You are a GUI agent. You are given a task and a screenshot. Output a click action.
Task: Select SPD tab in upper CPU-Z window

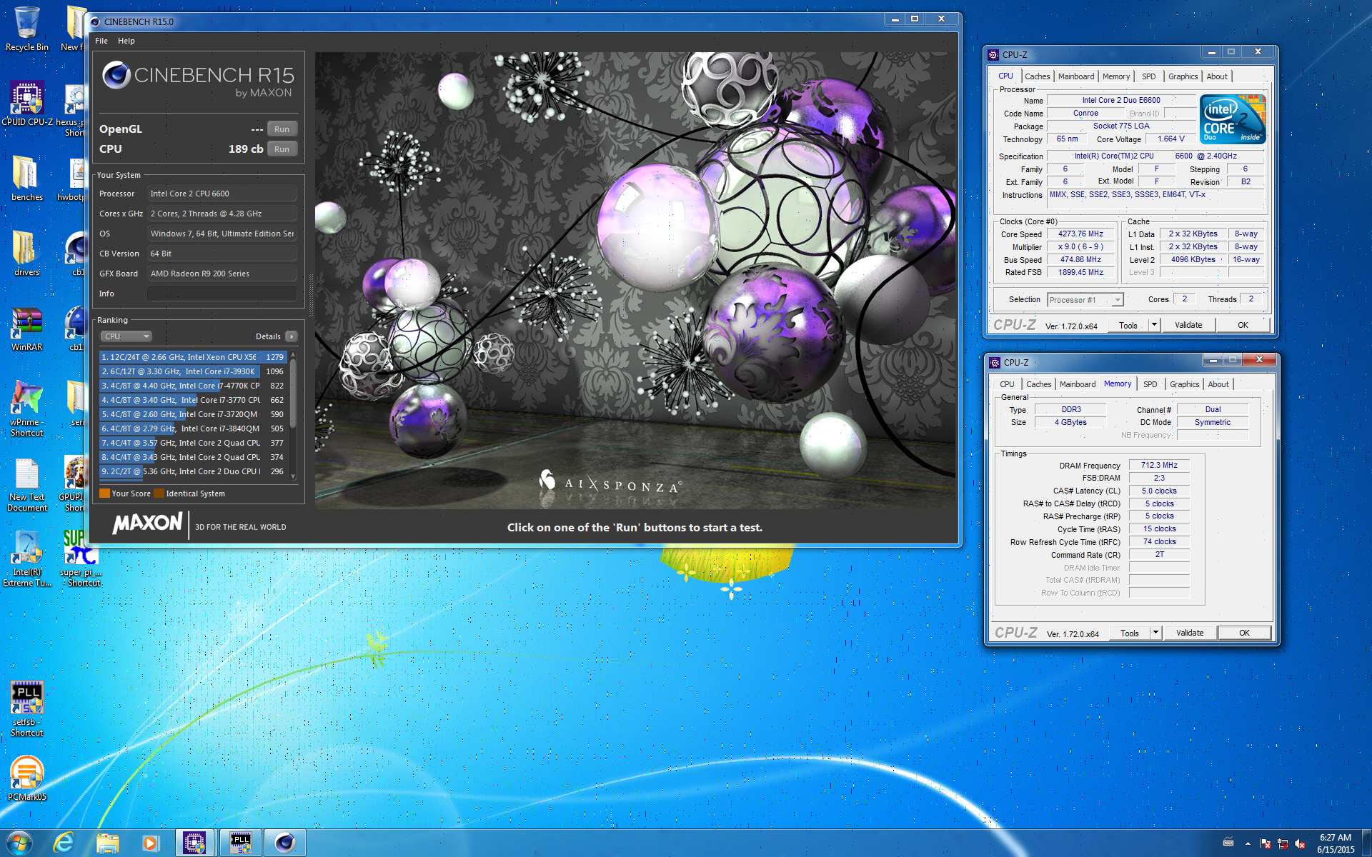pyautogui.click(x=1148, y=76)
